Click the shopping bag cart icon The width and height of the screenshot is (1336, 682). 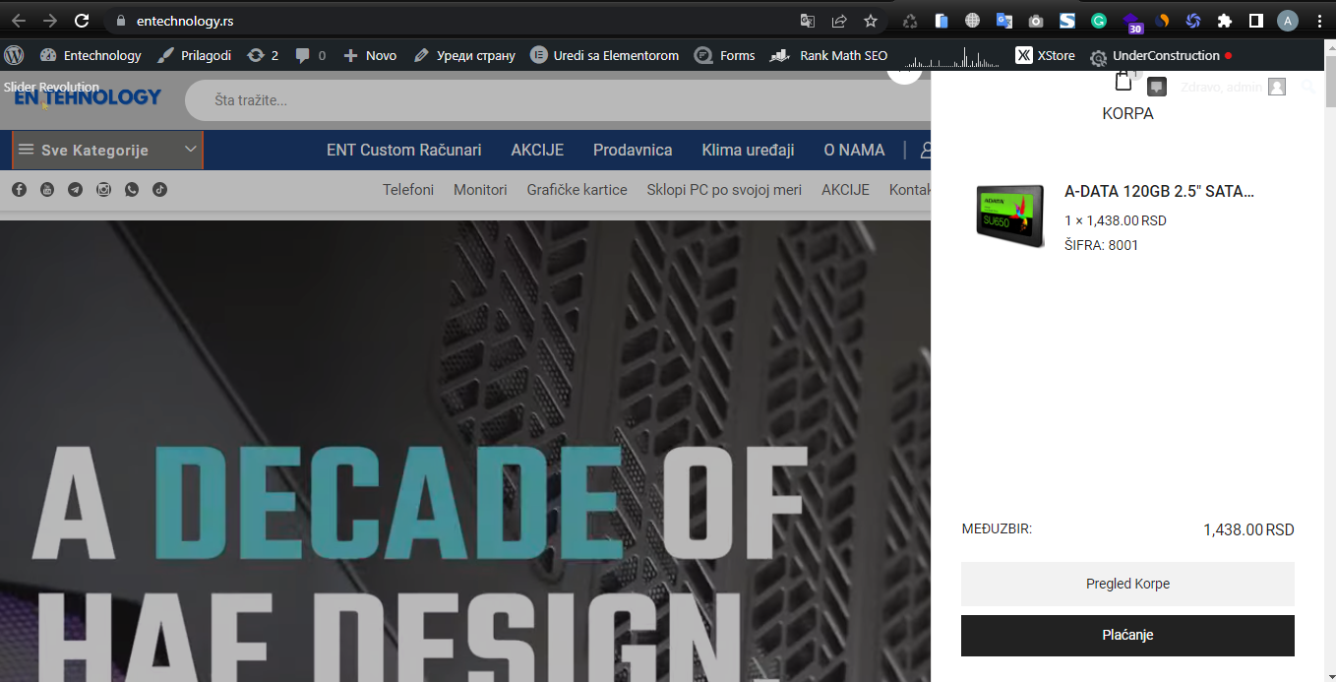coord(1123,82)
